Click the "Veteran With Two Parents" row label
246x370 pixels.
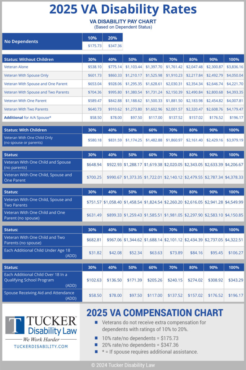[26, 109]
